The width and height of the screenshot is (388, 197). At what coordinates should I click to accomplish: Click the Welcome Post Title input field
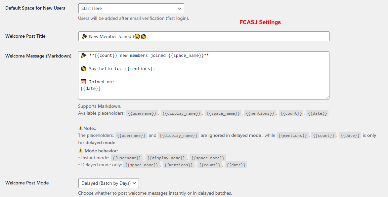[204, 36]
